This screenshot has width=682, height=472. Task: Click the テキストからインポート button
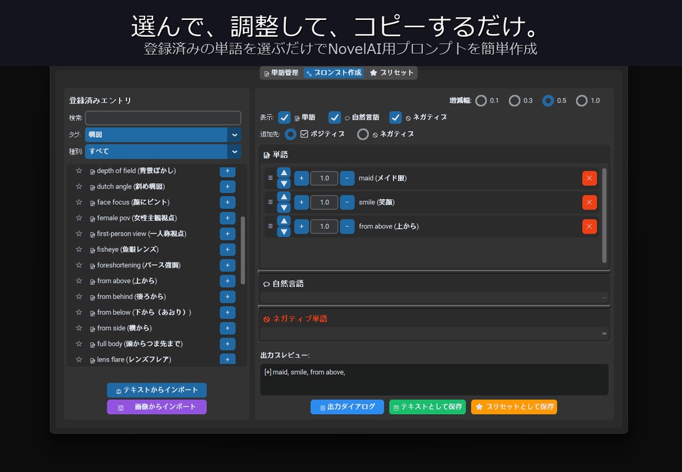pyautogui.click(x=157, y=390)
